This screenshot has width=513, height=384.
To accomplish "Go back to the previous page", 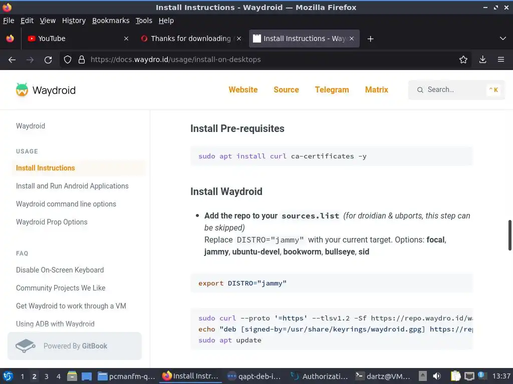I will click(12, 60).
